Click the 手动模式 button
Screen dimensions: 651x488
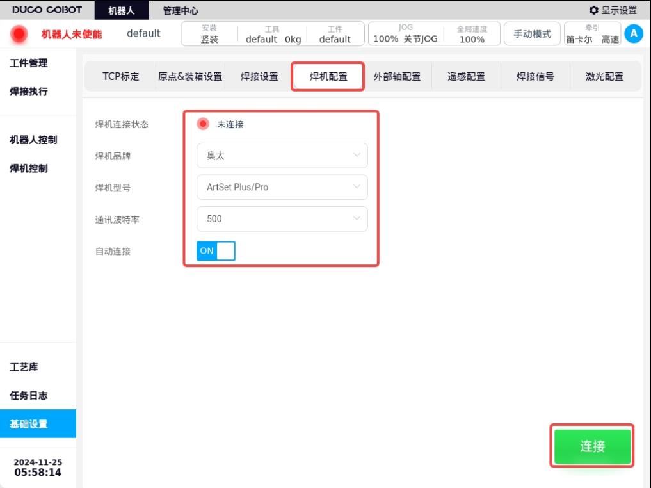(x=532, y=34)
